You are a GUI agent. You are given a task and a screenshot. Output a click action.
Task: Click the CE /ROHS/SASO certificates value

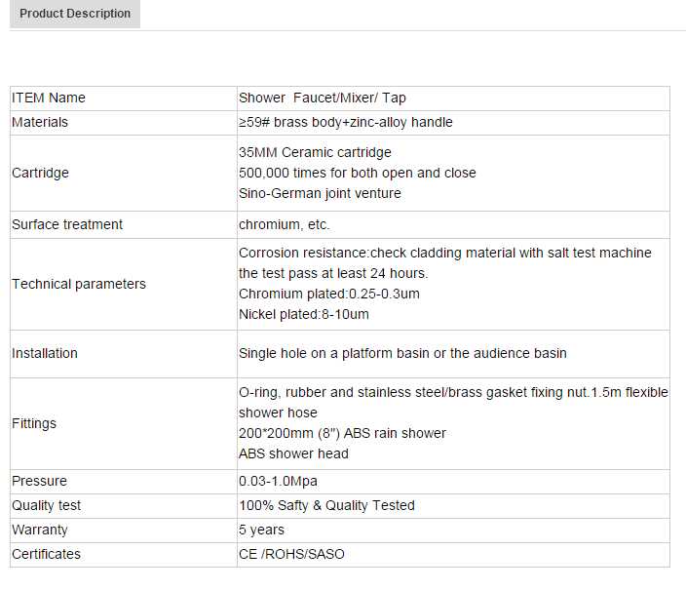[291, 554]
